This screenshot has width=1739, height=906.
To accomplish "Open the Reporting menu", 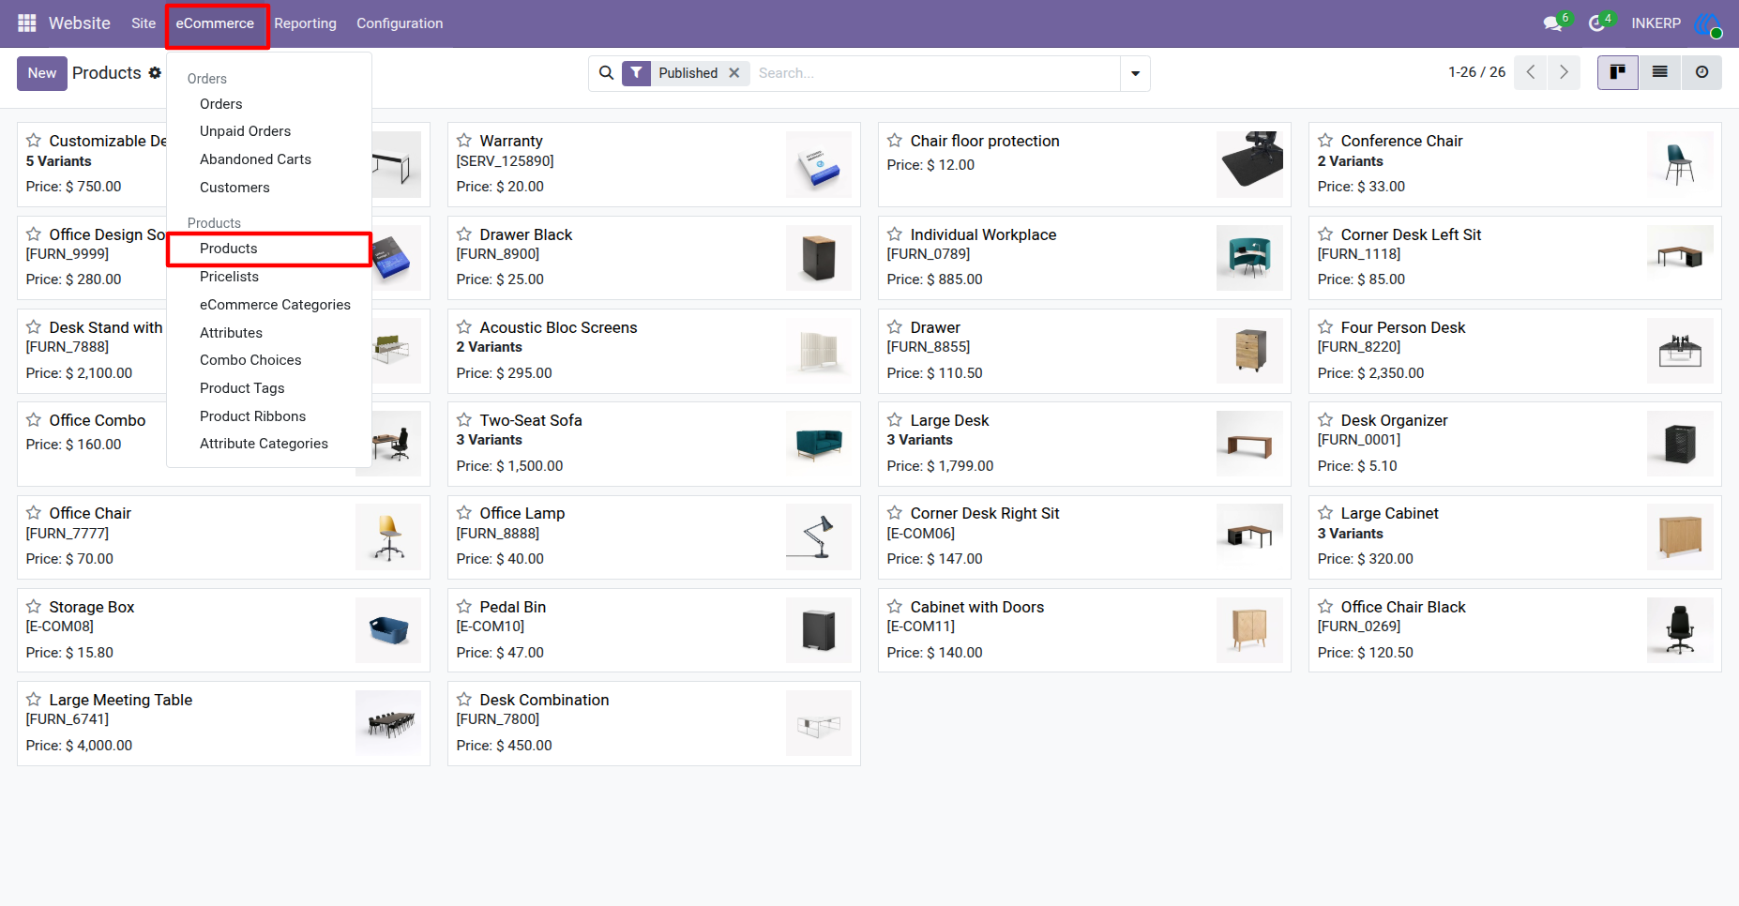I will [305, 23].
